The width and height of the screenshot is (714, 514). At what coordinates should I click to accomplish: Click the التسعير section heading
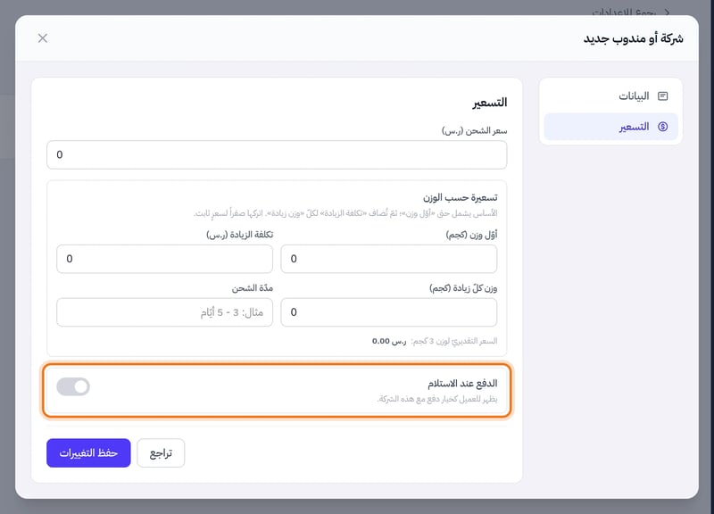489,103
